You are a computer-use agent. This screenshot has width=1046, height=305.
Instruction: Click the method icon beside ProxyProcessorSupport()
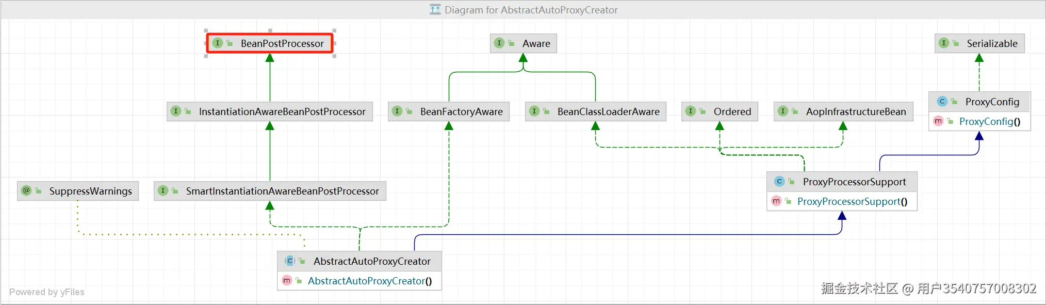point(776,201)
